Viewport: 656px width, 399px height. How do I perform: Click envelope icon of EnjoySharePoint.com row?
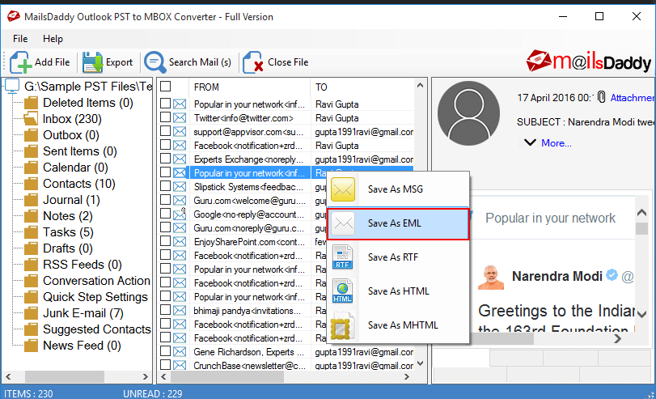tap(180, 242)
